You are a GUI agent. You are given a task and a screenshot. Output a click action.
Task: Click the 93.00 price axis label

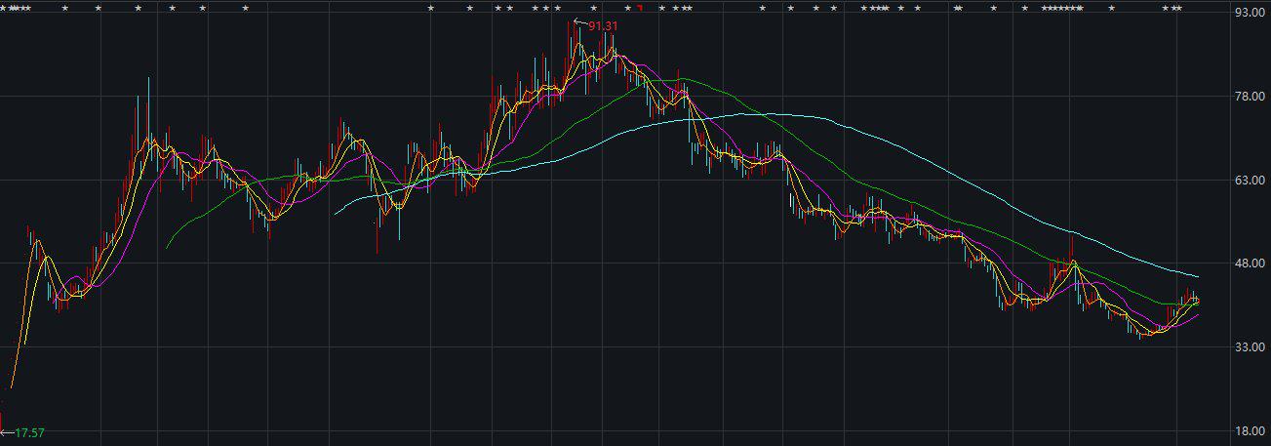pos(1248,13)
